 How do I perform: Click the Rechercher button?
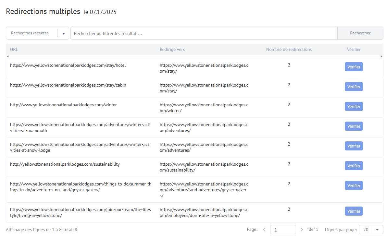click(360, 33)
